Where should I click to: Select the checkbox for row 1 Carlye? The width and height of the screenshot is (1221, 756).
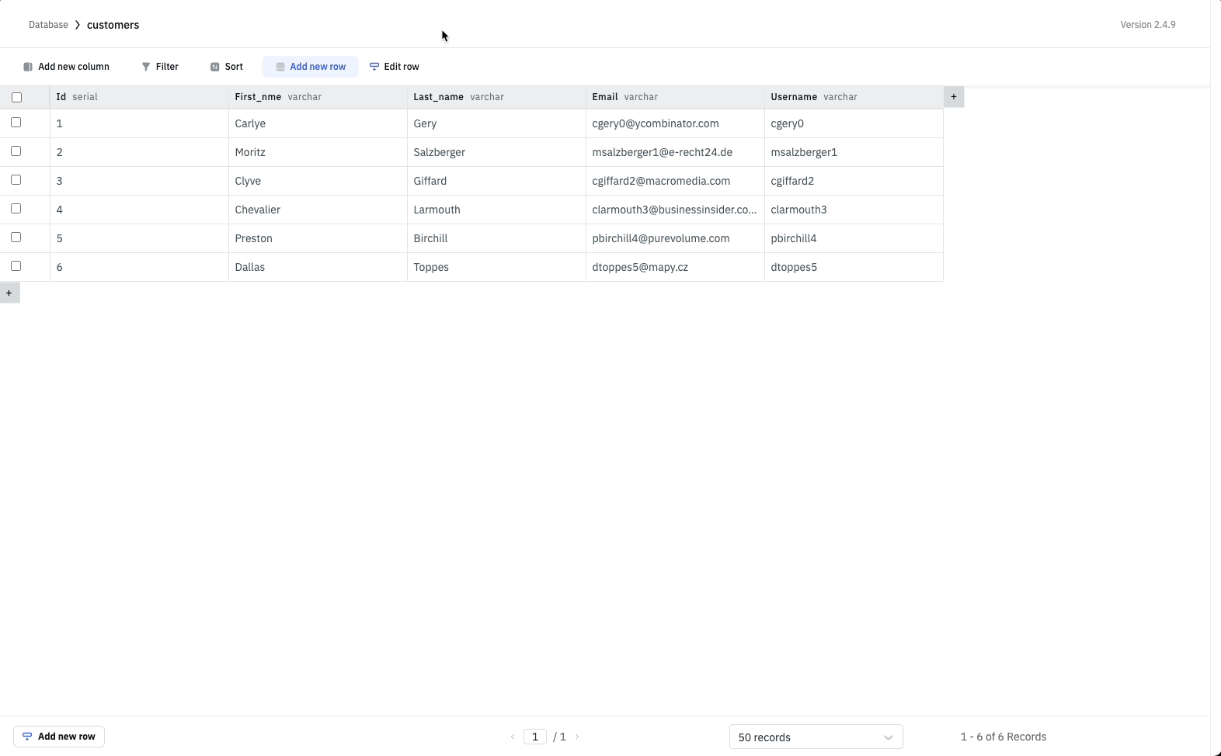(16, 123)
